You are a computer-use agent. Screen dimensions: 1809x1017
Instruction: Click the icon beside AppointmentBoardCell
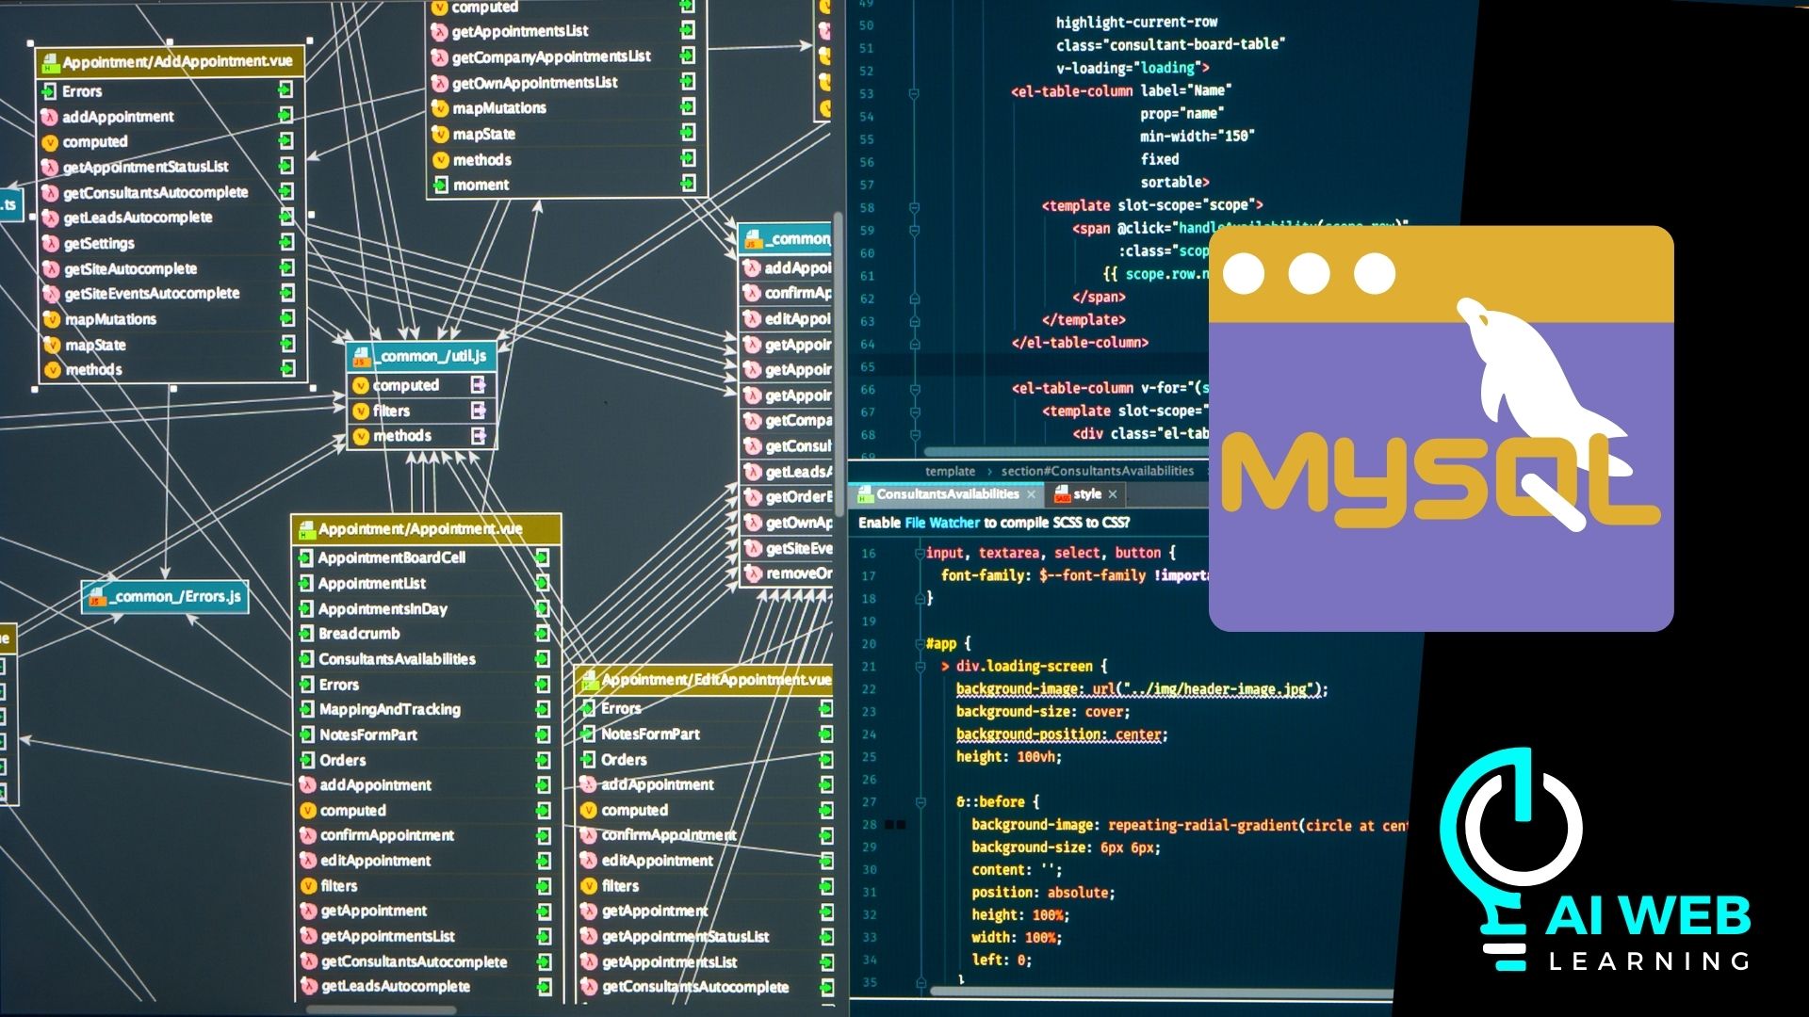point(306,557)
